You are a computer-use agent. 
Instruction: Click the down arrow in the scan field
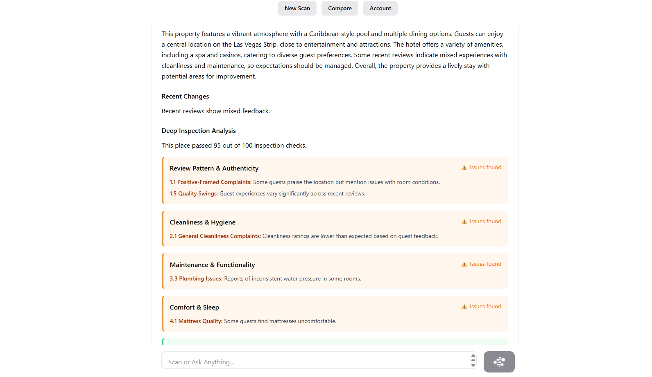click(473, 365)
